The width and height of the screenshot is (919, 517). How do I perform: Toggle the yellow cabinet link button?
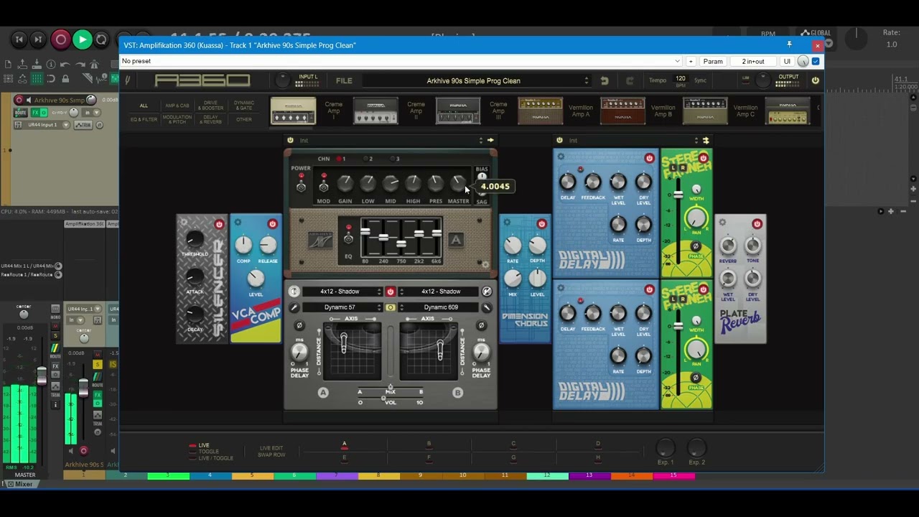pyautogui.click(x=391, y=307)
